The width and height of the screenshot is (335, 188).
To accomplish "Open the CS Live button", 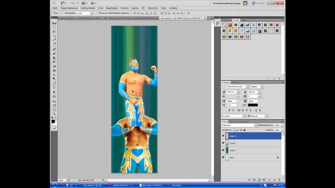I will point(258,3).
